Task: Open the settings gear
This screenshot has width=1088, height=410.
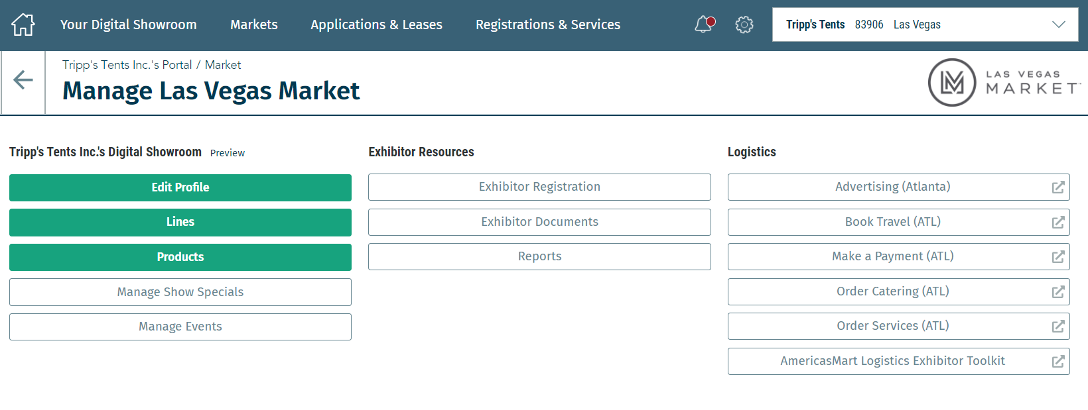Action: 744,25
